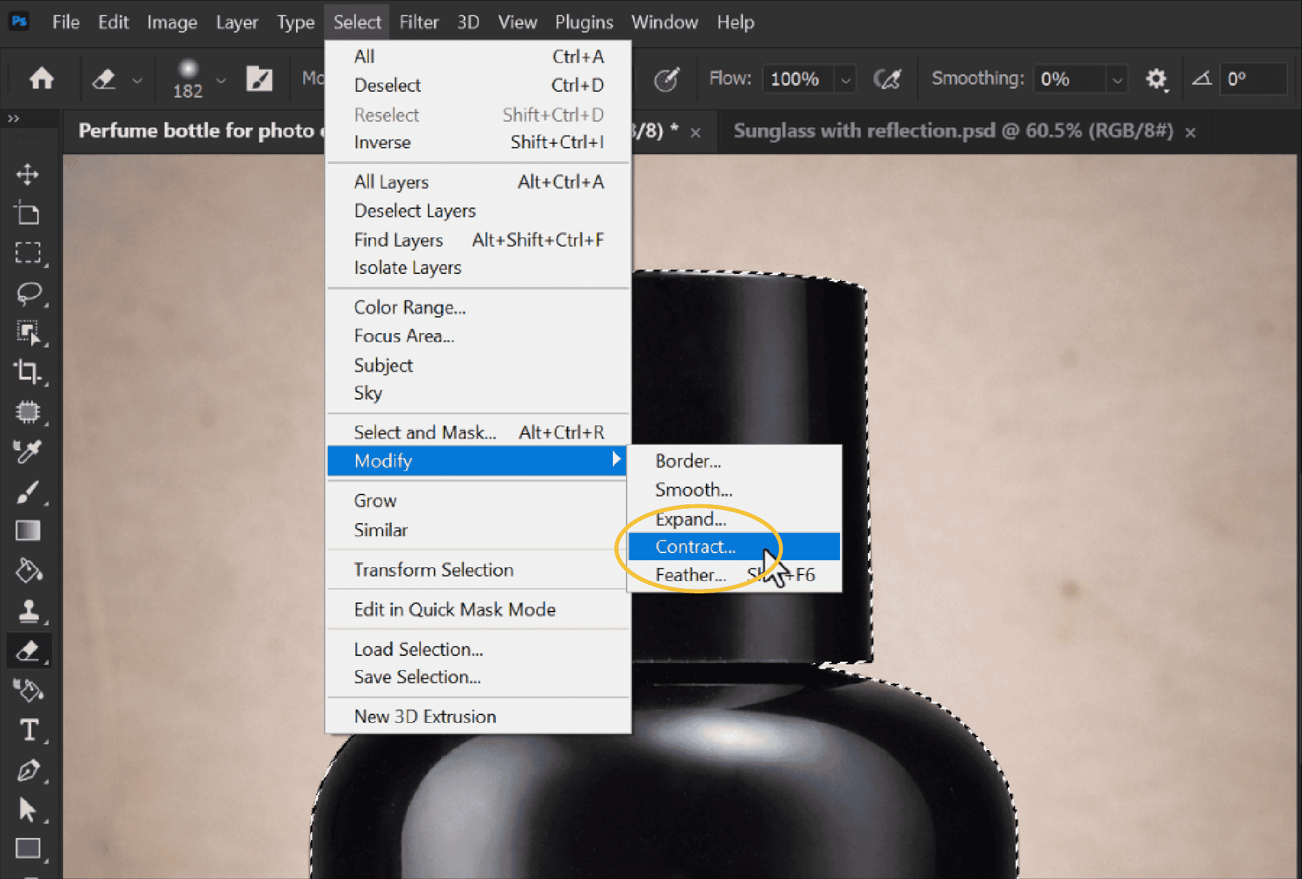The width and height of the screenshot is (1302, 879).
Task: Toggle airbrush-style build-up effects
Action: tap(887, 79)
